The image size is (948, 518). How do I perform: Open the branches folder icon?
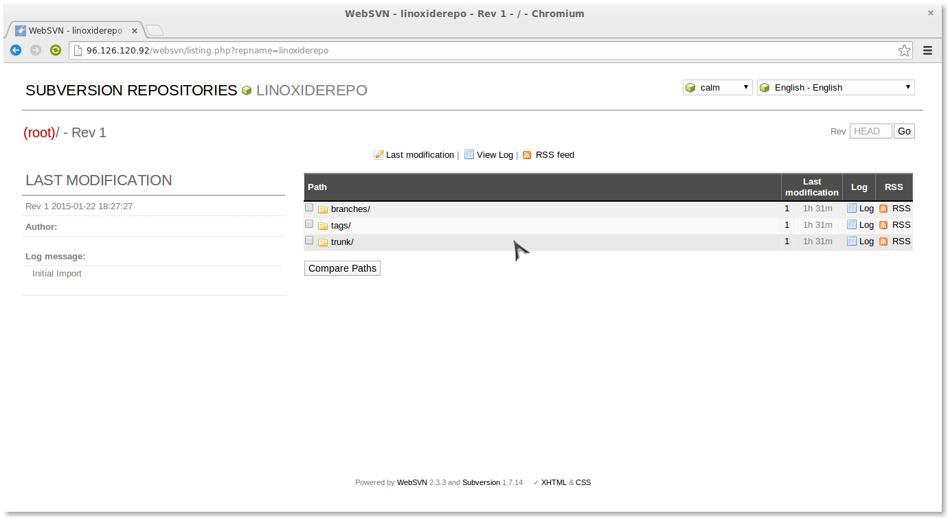(x=323, y=208)
